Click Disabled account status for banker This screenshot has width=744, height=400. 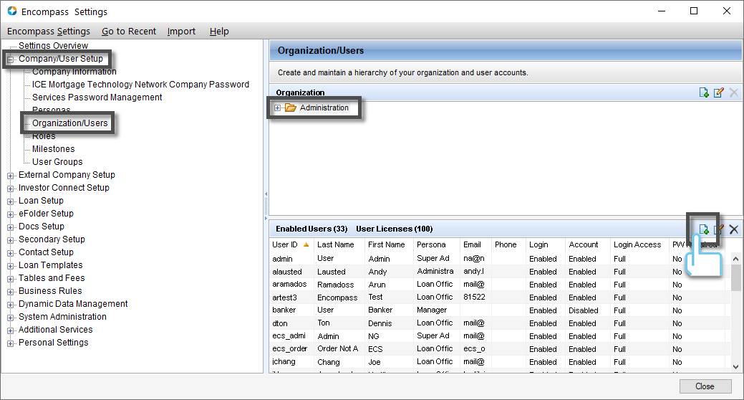coord(583,310)
